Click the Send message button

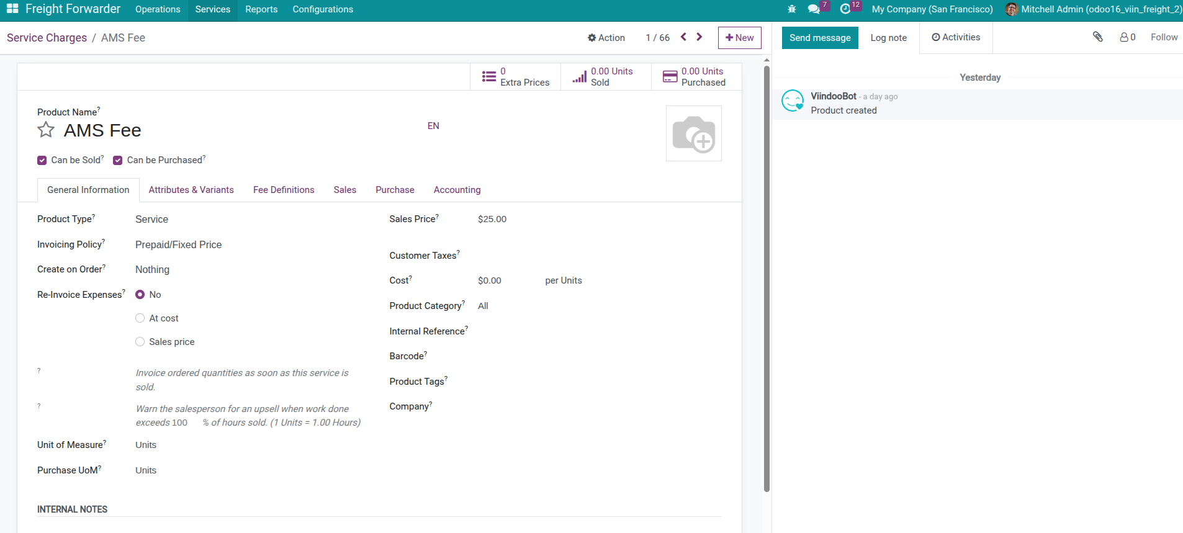[x=820, y=38]
